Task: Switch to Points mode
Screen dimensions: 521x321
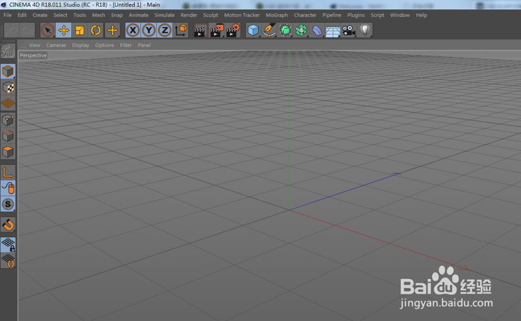Action: [x=8, y=120]
